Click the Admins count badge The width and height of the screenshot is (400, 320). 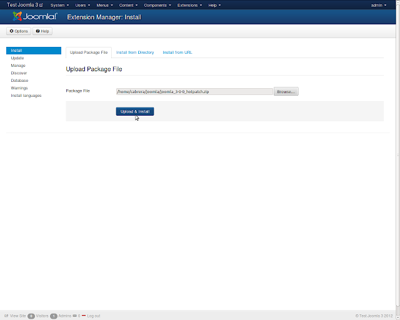coord(54,316)
